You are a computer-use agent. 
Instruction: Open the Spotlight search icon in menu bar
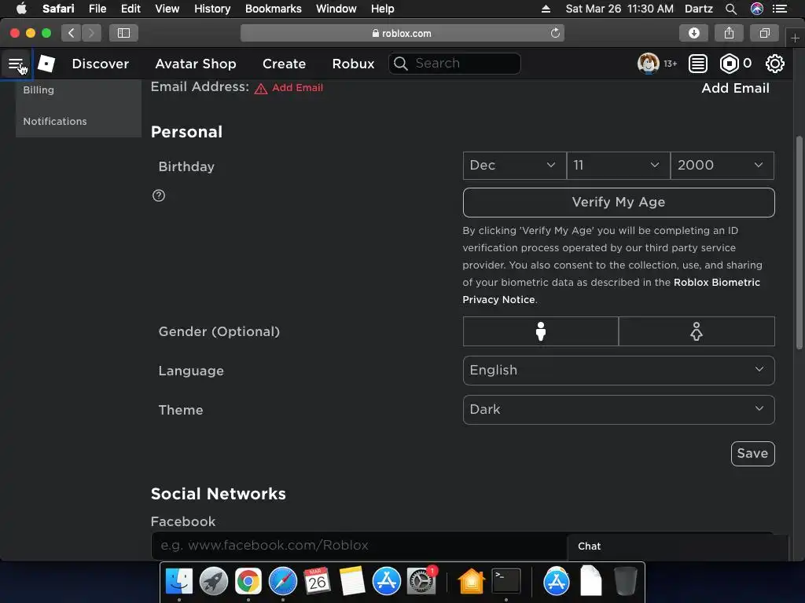point(731,9)
